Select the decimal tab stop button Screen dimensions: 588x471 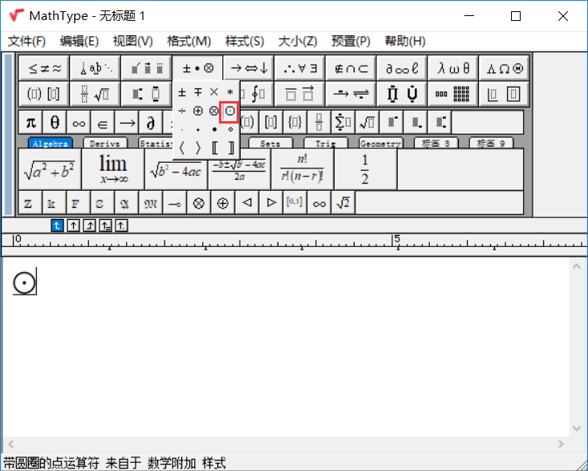pyautogui.click(x=122, y=225)
